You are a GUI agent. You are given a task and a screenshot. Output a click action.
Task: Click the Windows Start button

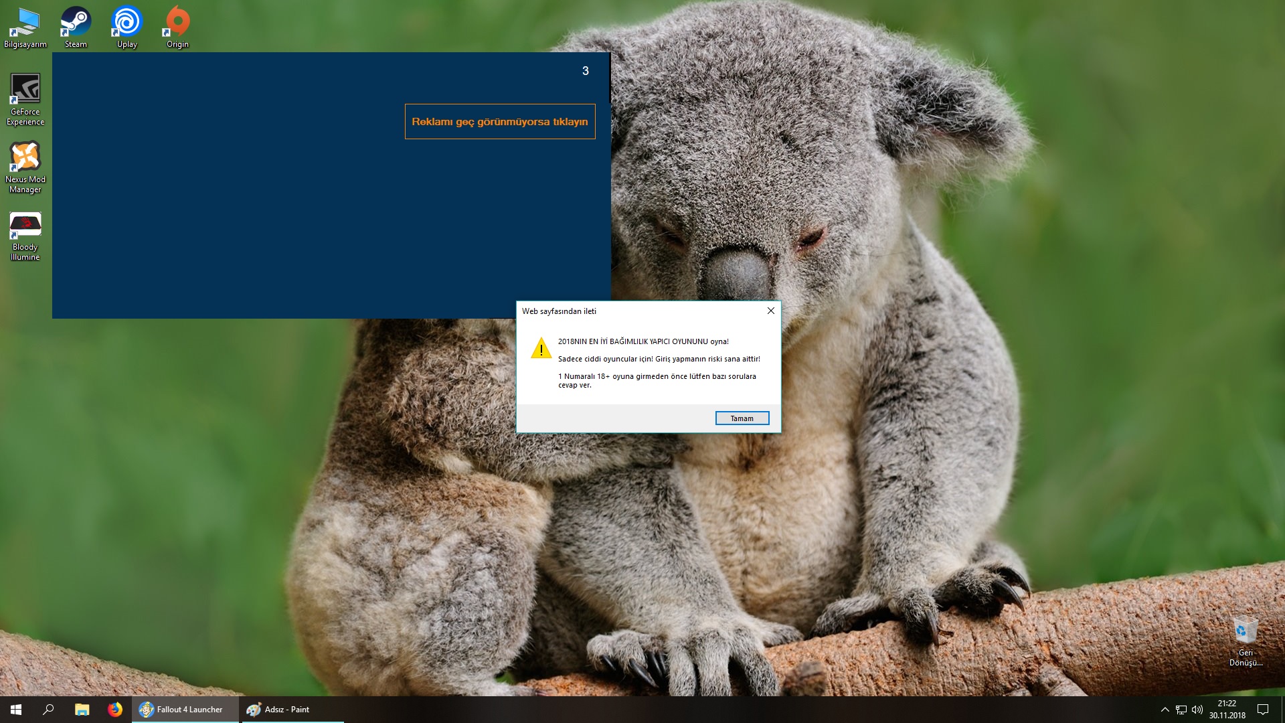16,710
